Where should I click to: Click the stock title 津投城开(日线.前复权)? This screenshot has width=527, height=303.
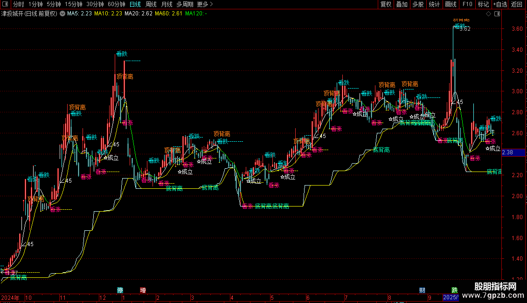[29, 14]
